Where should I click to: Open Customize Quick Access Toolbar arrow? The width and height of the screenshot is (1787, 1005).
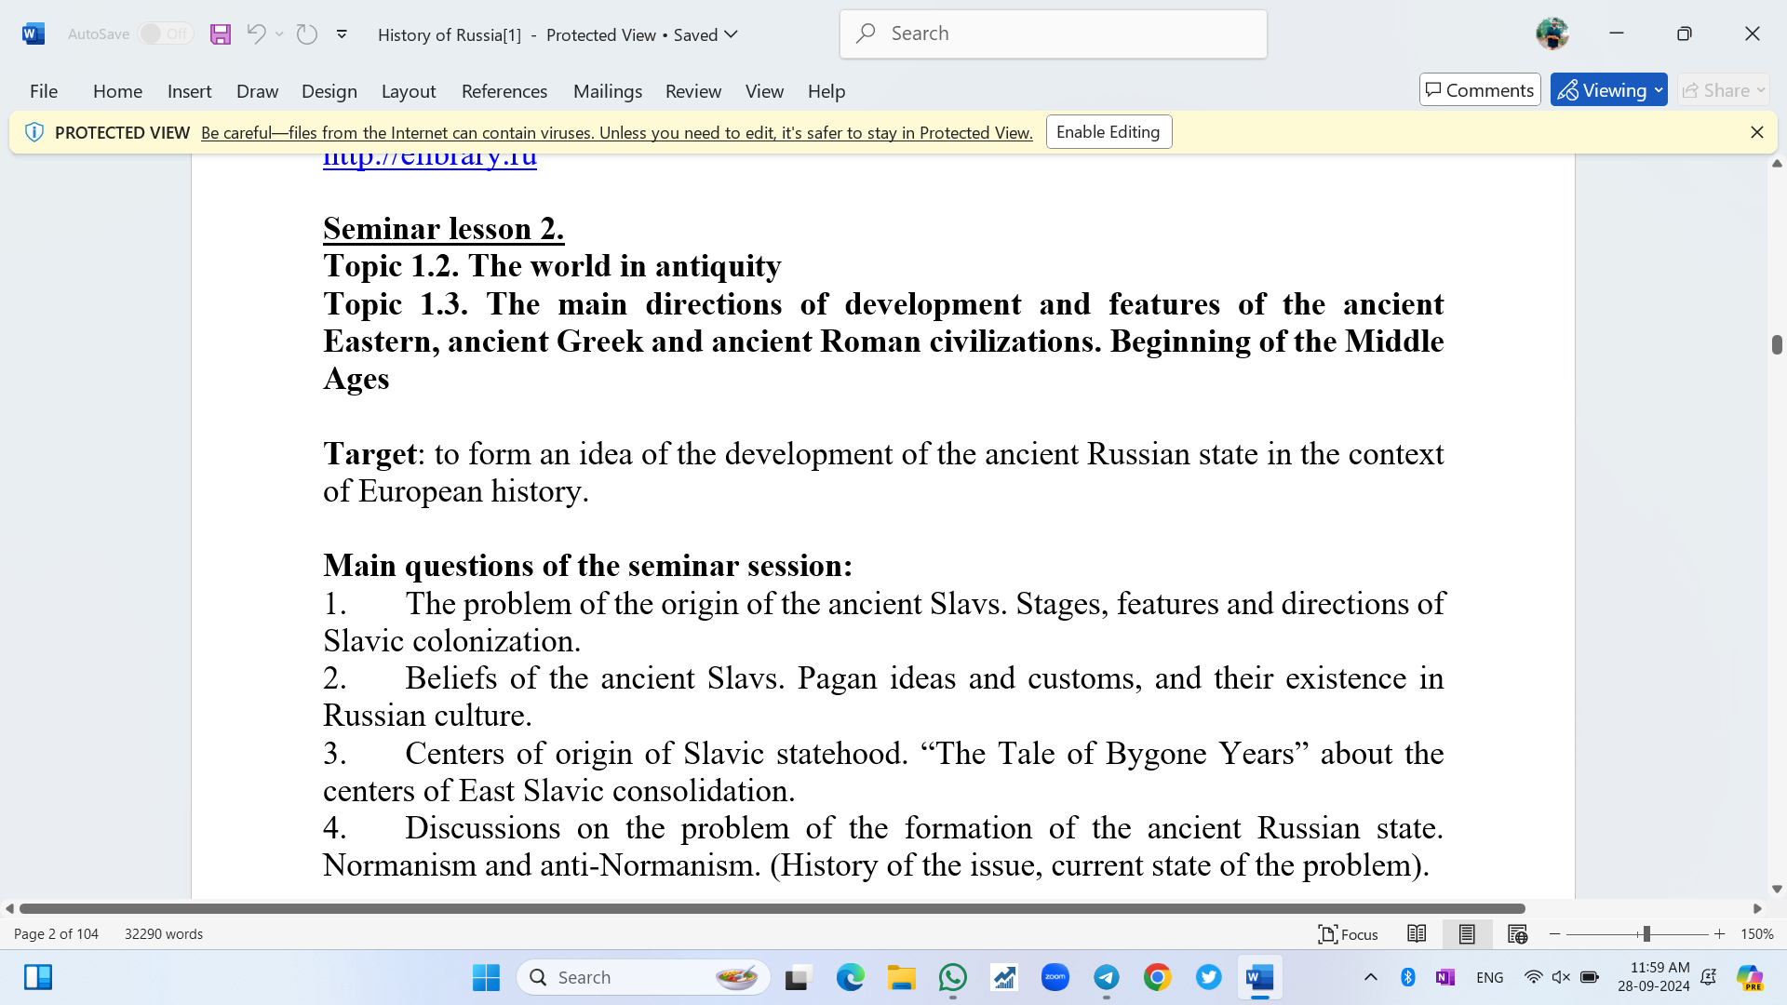pos(342,34)
